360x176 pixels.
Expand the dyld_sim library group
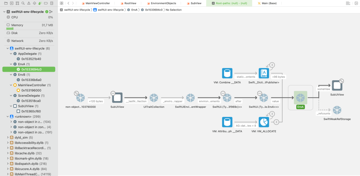pos(7,138)
